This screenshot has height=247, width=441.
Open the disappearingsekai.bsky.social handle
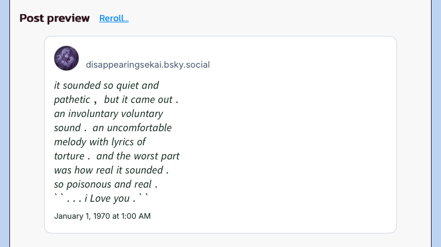click(148, 65)
